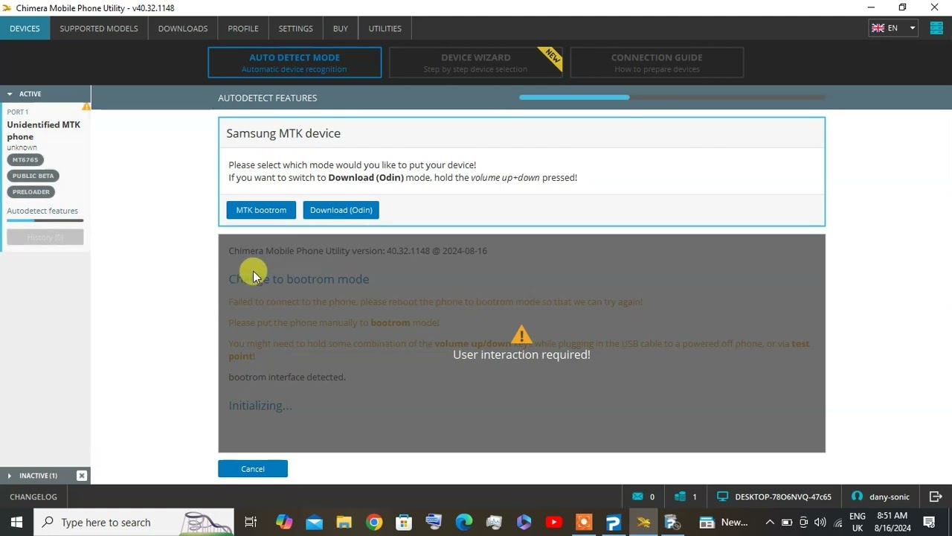Click the History (0) button

45,237
